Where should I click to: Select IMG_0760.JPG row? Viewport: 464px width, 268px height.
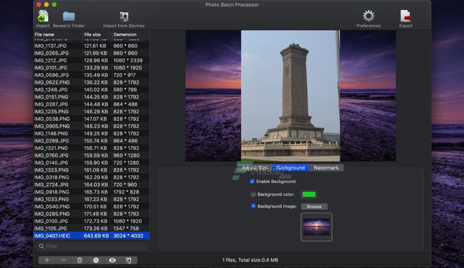(x=92, y=155)
